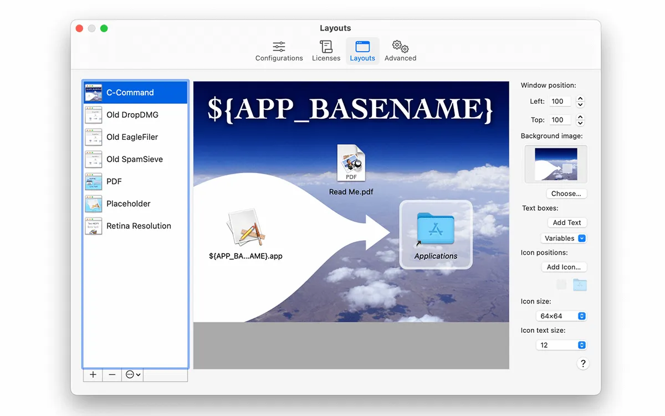Remove layout with the minus button
The height and width of the screenshot is (416, 665).
tap(112, 375)
